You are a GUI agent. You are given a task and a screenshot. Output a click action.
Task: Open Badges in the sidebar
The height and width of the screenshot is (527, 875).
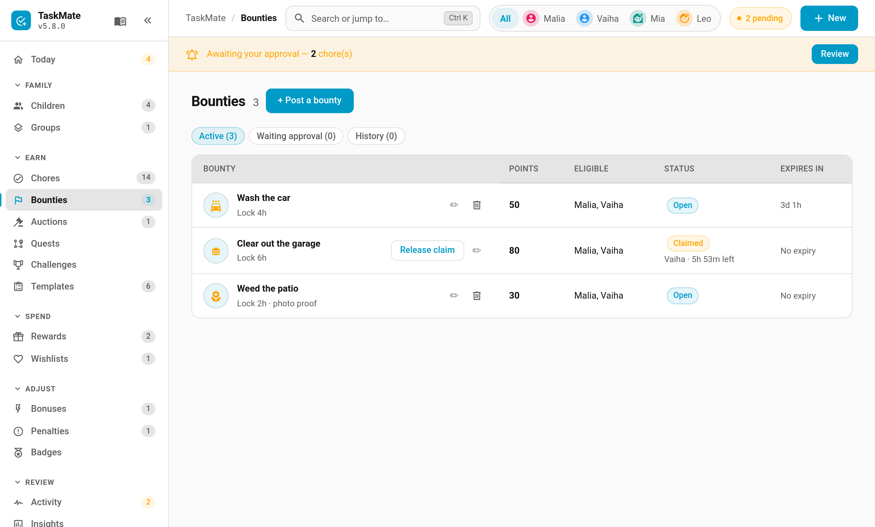[84, 452]
